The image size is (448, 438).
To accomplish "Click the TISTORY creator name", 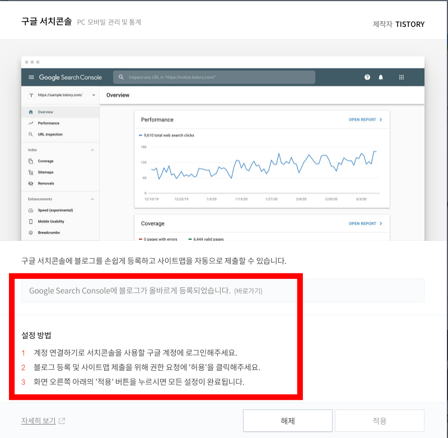I will click(410, 24).
